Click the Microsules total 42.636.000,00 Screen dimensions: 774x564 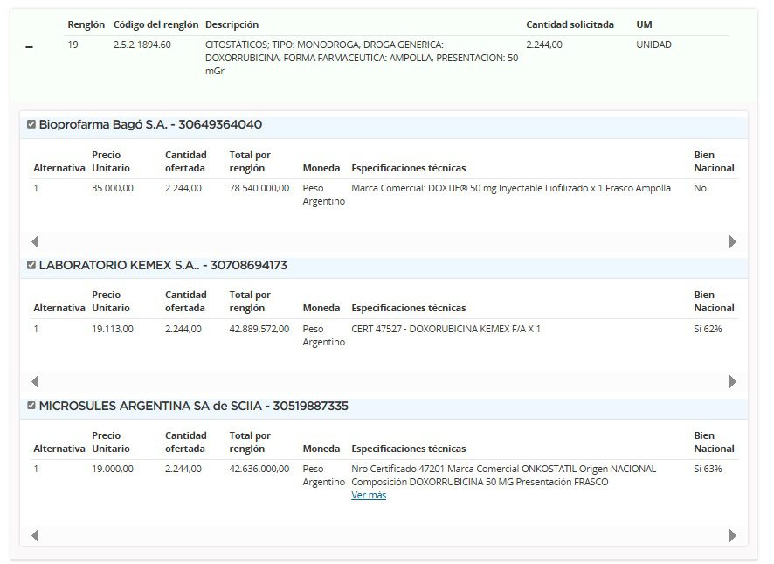click(259, 469)
